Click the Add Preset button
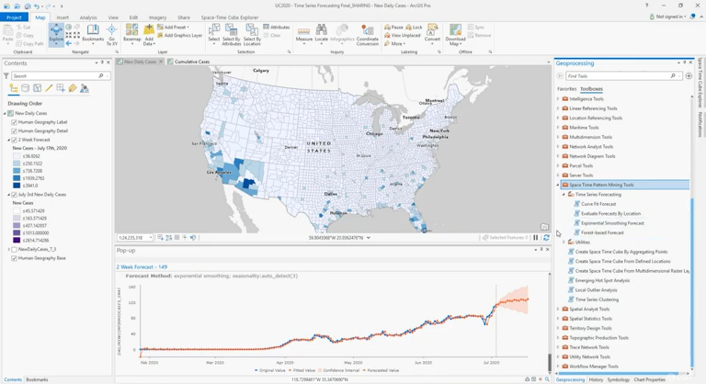Screen dimensions: 706x384 click(173, 27)
